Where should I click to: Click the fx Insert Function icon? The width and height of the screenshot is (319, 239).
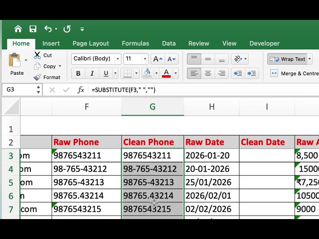tap(81, 90)
